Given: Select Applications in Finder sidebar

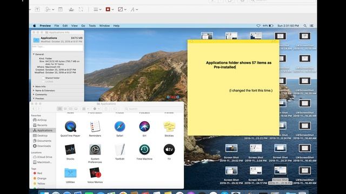Looking at the screenshot, I should point(43,130).
